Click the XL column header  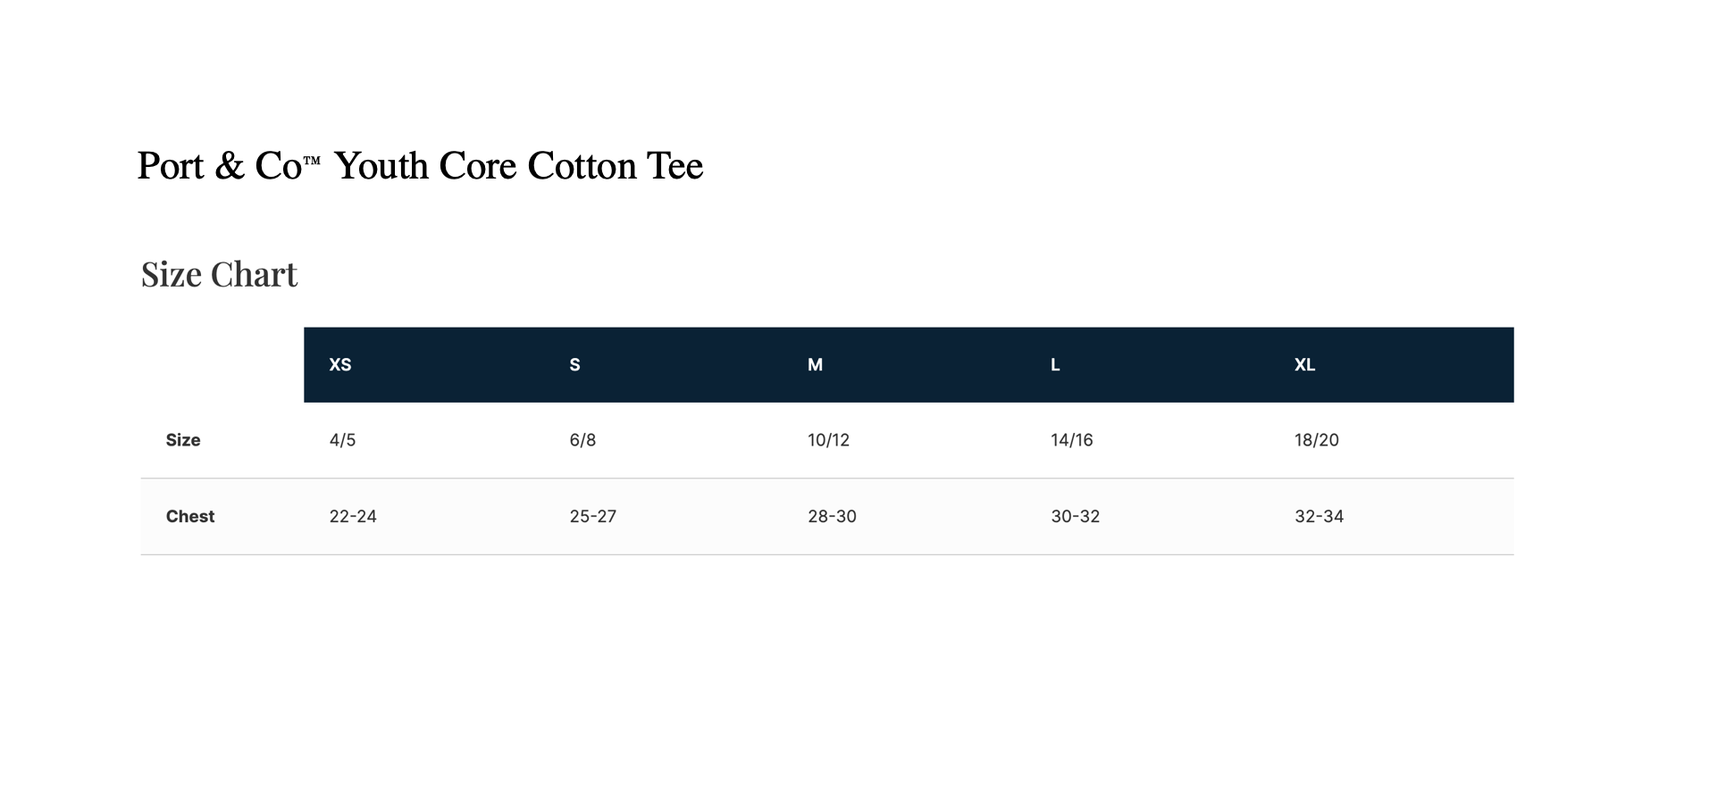[1305, 364]
